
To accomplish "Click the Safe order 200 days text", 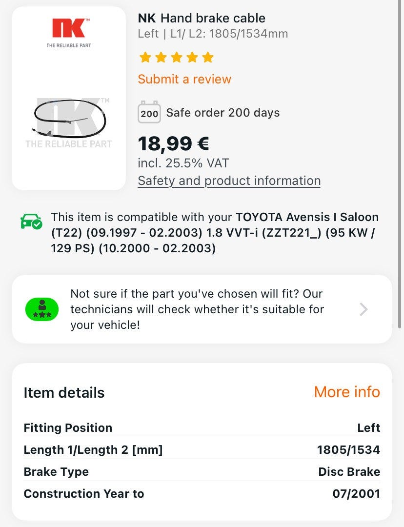I will [x=222, y=113].
